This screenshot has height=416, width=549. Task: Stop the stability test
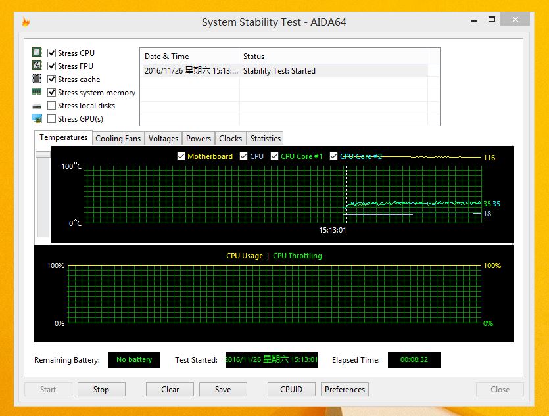tap(101, 390)
